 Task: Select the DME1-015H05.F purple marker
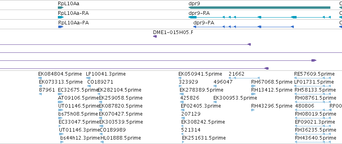pyautogui.click(x=155, y=36)
